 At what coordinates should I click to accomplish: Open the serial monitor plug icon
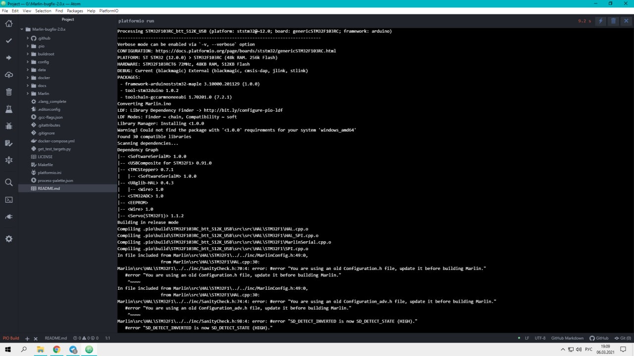[9, 217]
